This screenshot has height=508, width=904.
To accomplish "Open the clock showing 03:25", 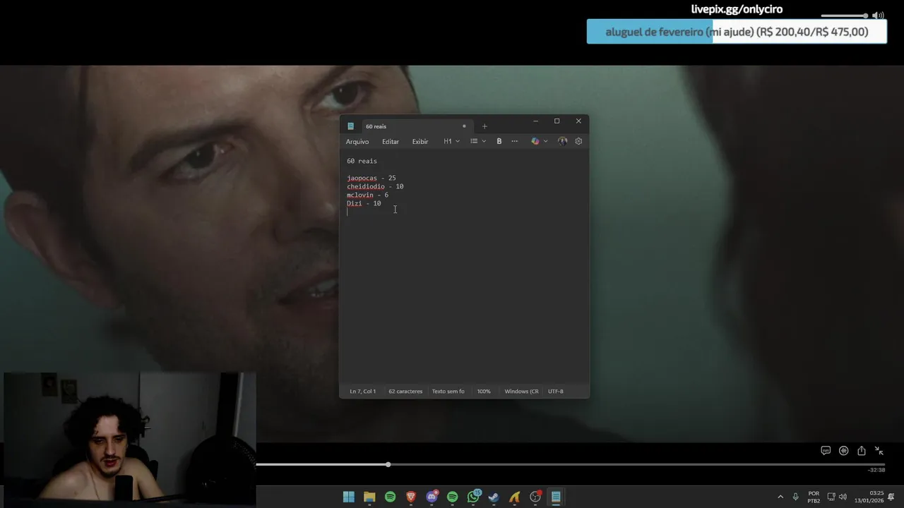I will click(869, 497).
